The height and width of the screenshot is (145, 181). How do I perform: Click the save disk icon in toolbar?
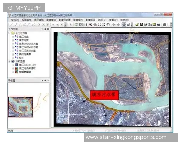tap(141, 24)
